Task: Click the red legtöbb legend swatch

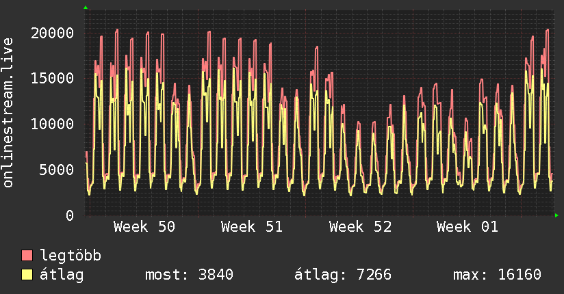Action: pos(27,256)
